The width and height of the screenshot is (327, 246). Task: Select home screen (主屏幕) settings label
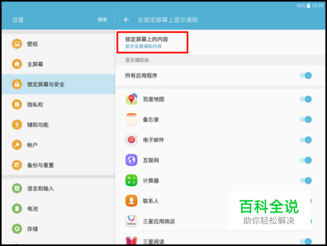pos(35,64)
